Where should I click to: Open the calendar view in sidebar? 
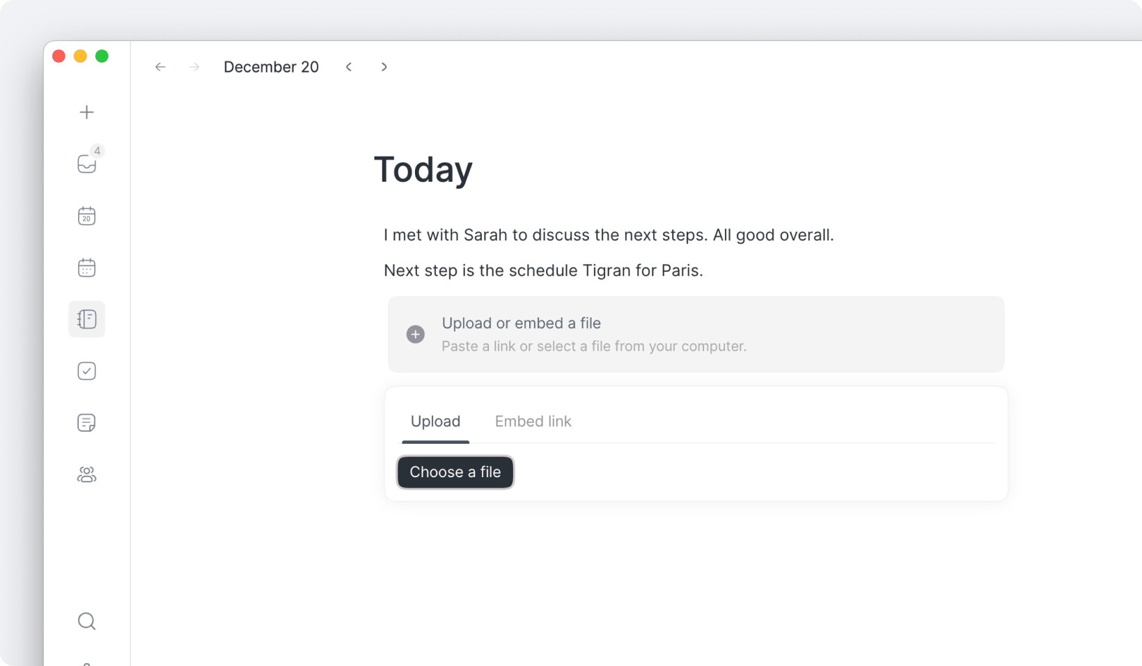86,268
